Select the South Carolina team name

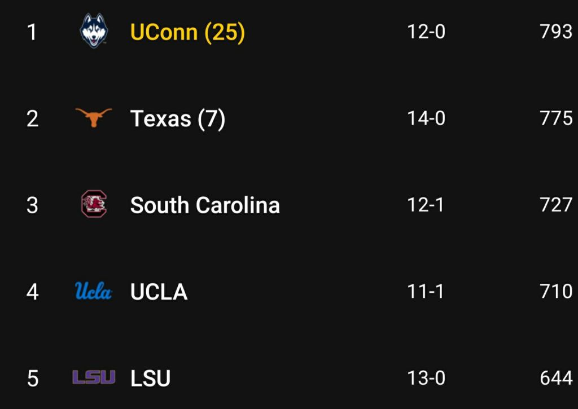(205, 205)
